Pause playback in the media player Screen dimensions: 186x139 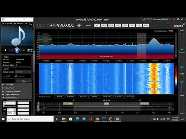coord(17,50)
